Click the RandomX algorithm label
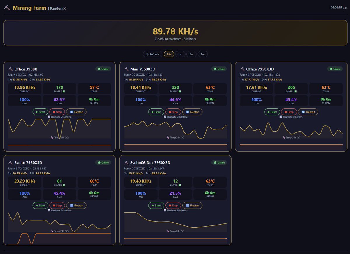Image resolution: width=350 pixels, height=254 pixels. pos(58,8)
